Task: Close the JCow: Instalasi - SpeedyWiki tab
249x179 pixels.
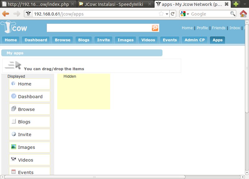Action: pyautogui.click(x=150, y=4)
